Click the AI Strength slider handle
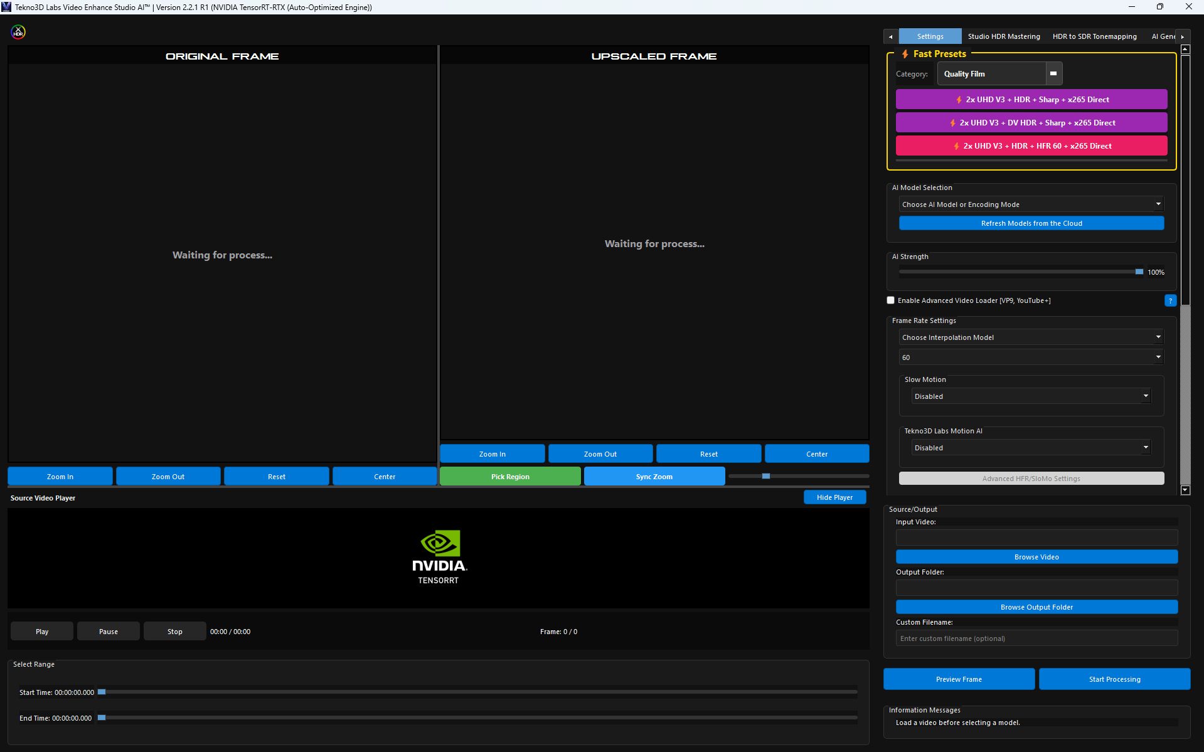Image resolution: width=1204 pixels, height=752 pixels. (1139, 272)
